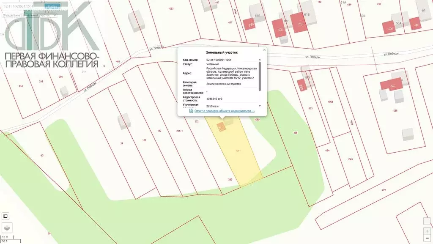Image resolution: width=433 pixels, height=244 pixels.
Task: Select cadastral number 52:41:1603001:1051 text
Action: [219, 60]
